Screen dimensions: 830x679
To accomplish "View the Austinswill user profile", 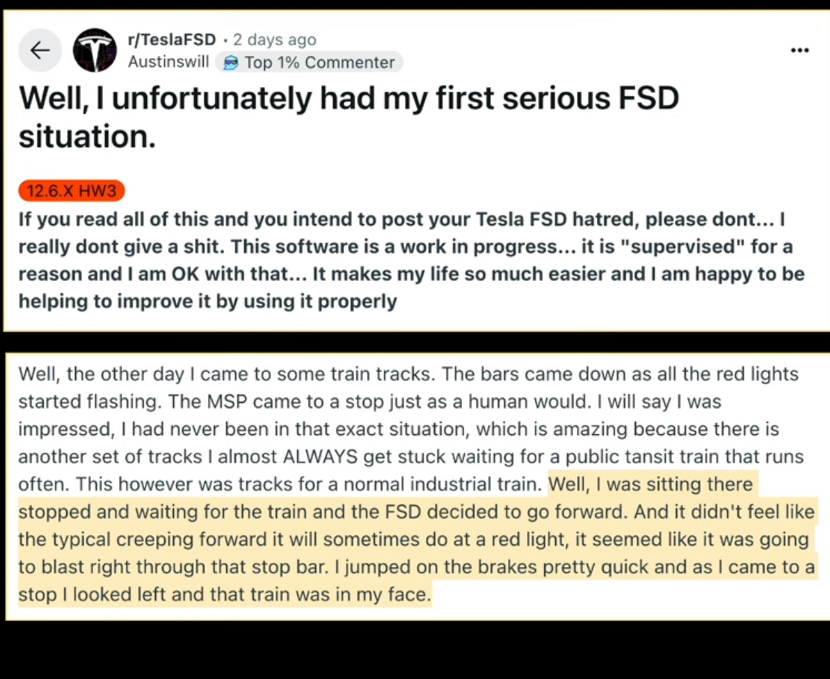I will pyautogui.click(x=168, y=62).
